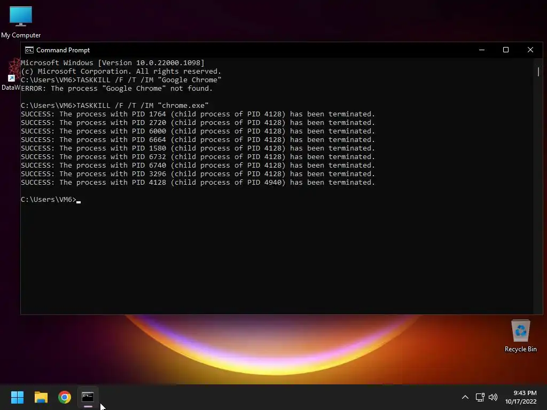Click the Recycle Bin icon label
Image resolution: width=547 pixels, height=410 pixels.
click(520, 349)
